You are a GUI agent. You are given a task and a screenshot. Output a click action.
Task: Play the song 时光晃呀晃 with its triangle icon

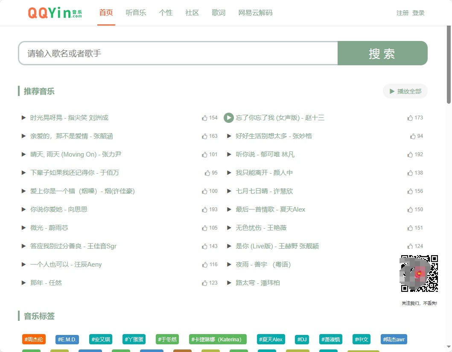pos(24,118)
